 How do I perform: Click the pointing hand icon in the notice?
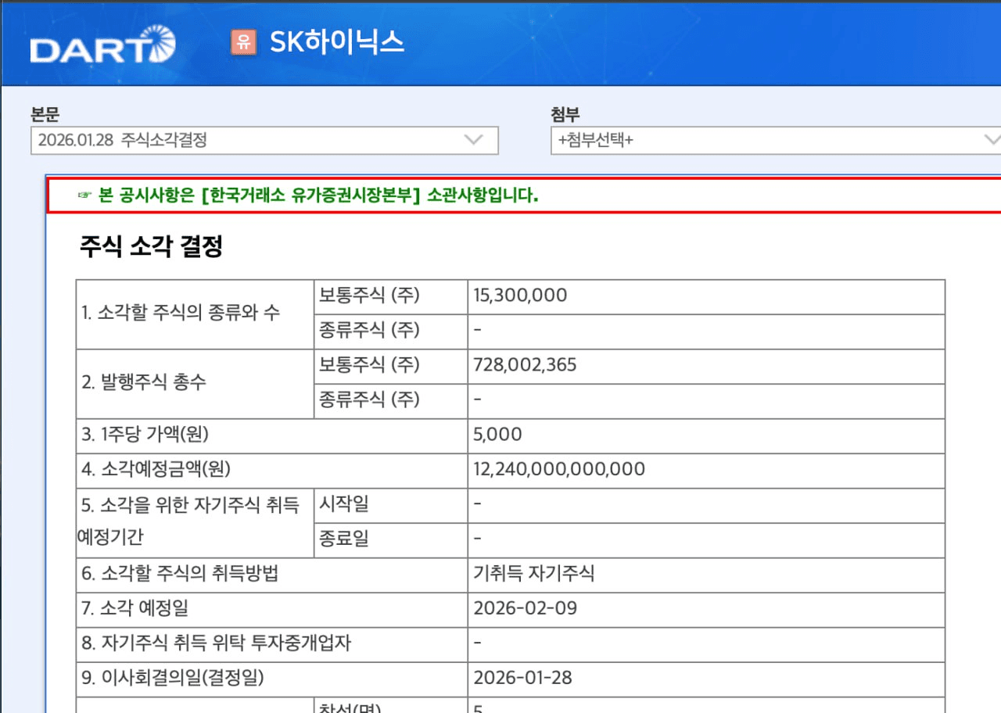pyautogui.click(x=85, y=196)
